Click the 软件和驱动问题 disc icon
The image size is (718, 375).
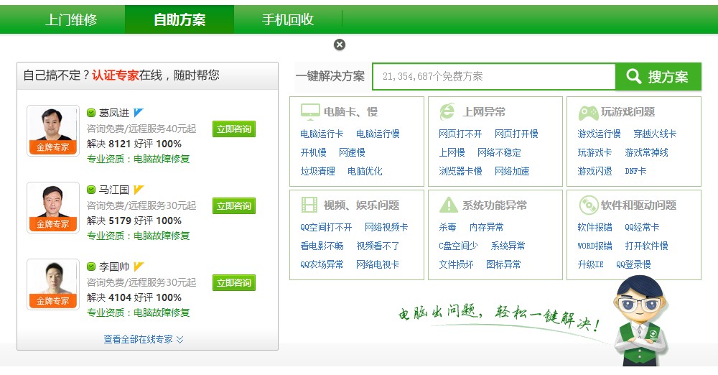pos(588,205)
